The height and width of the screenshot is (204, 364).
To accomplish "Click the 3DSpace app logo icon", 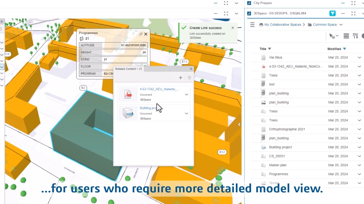I will (249, 14).
